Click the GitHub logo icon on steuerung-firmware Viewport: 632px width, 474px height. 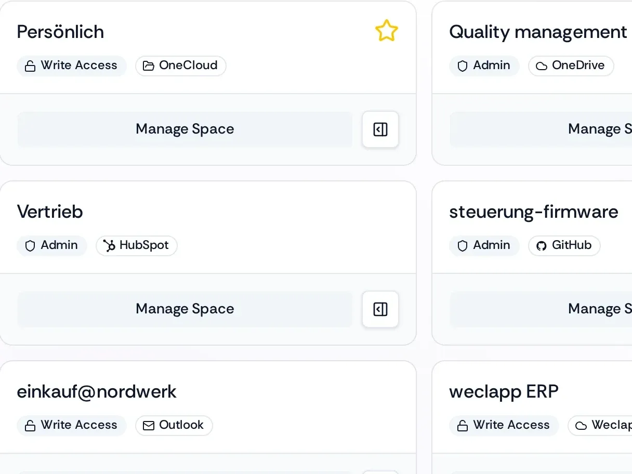542,246
